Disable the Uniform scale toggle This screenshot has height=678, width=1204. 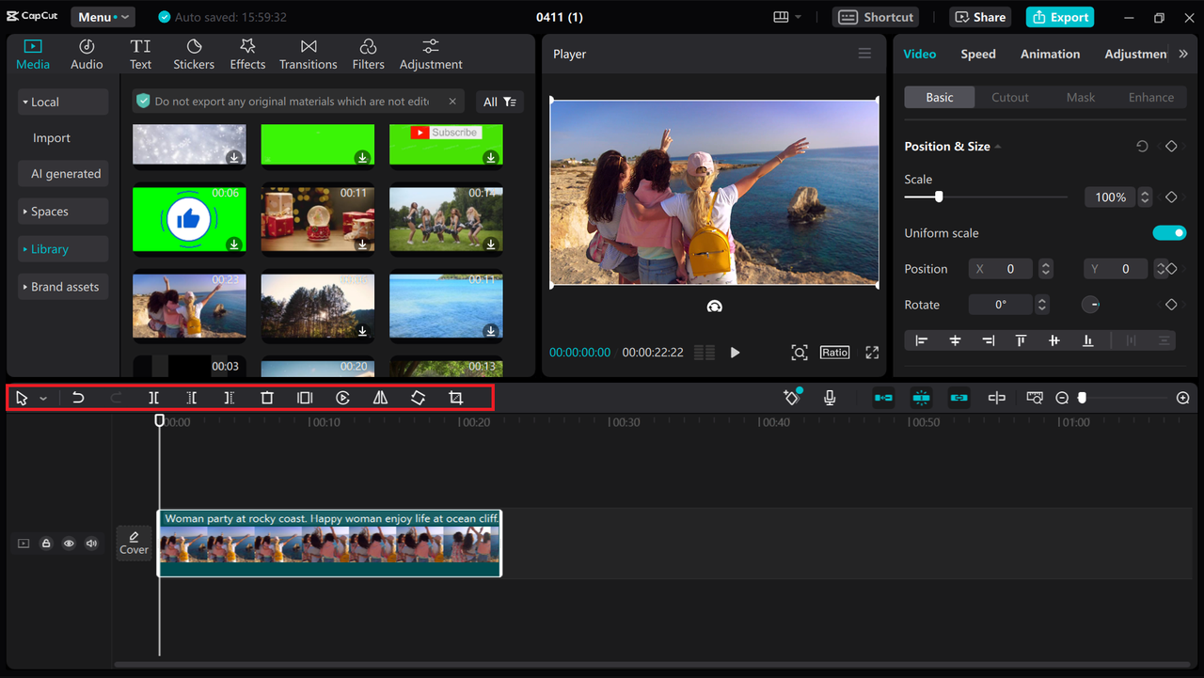click(1169, 232)
